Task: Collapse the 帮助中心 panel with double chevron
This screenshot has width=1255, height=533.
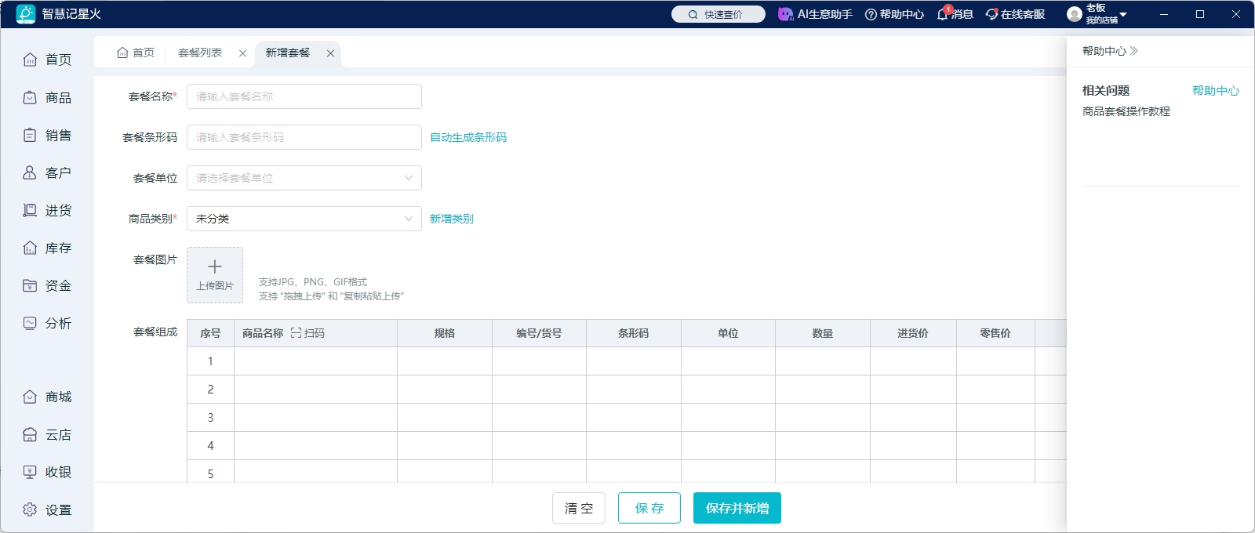Action: coord(1133,51)
